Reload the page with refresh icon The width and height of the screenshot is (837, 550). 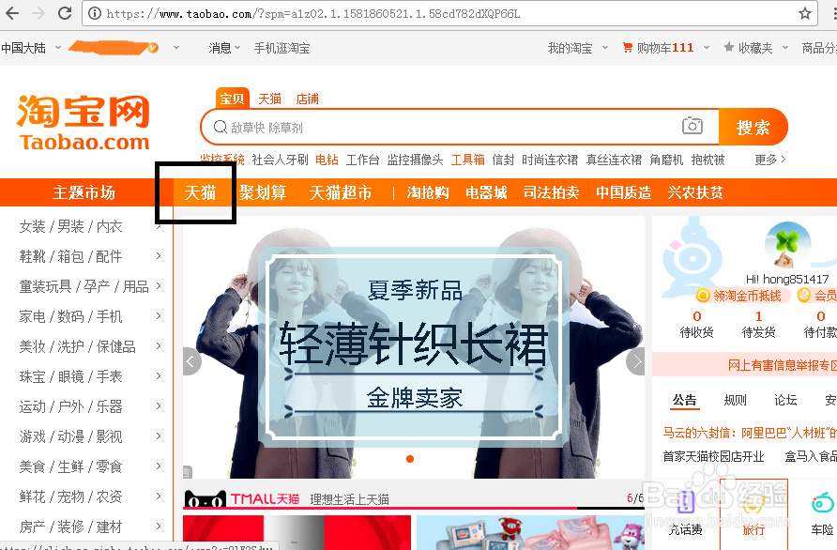coord(65,13)
